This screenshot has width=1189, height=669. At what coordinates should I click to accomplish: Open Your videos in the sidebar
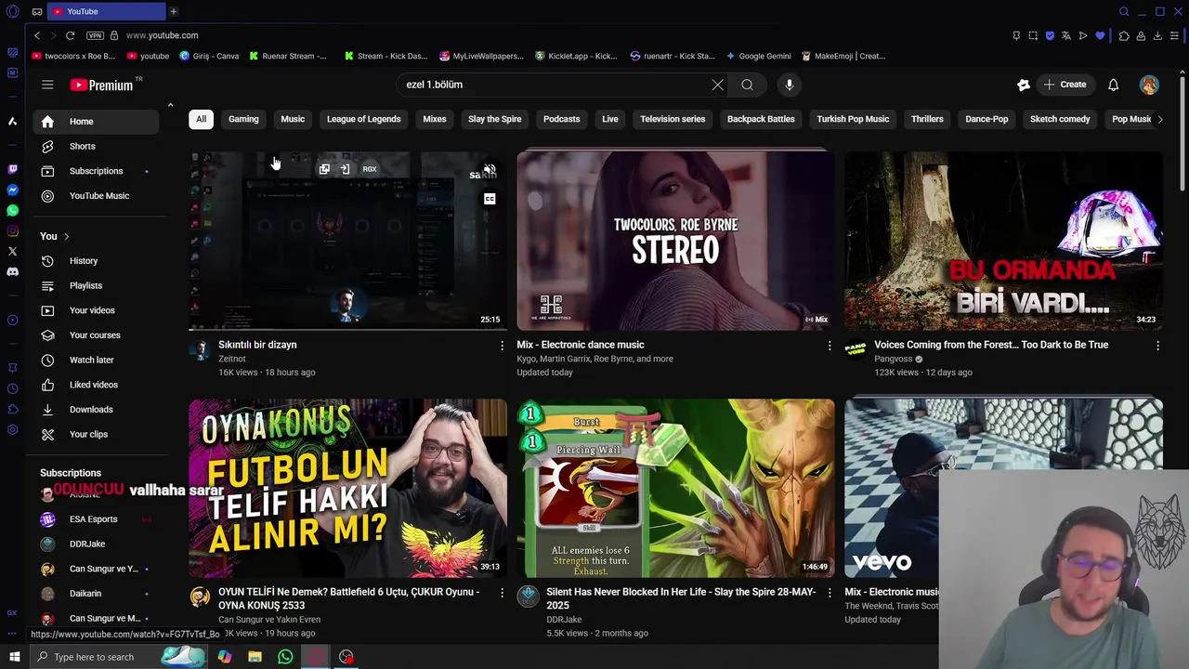pos(96,310)
